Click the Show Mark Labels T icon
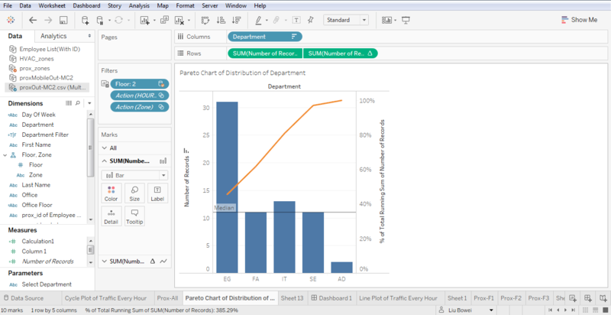611x315 pixels. tap(296, 21)
